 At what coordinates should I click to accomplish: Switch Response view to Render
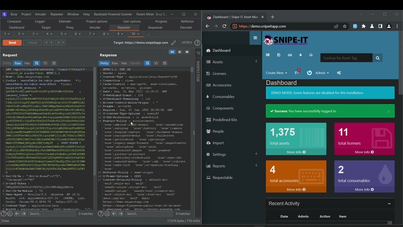(135, 63)
